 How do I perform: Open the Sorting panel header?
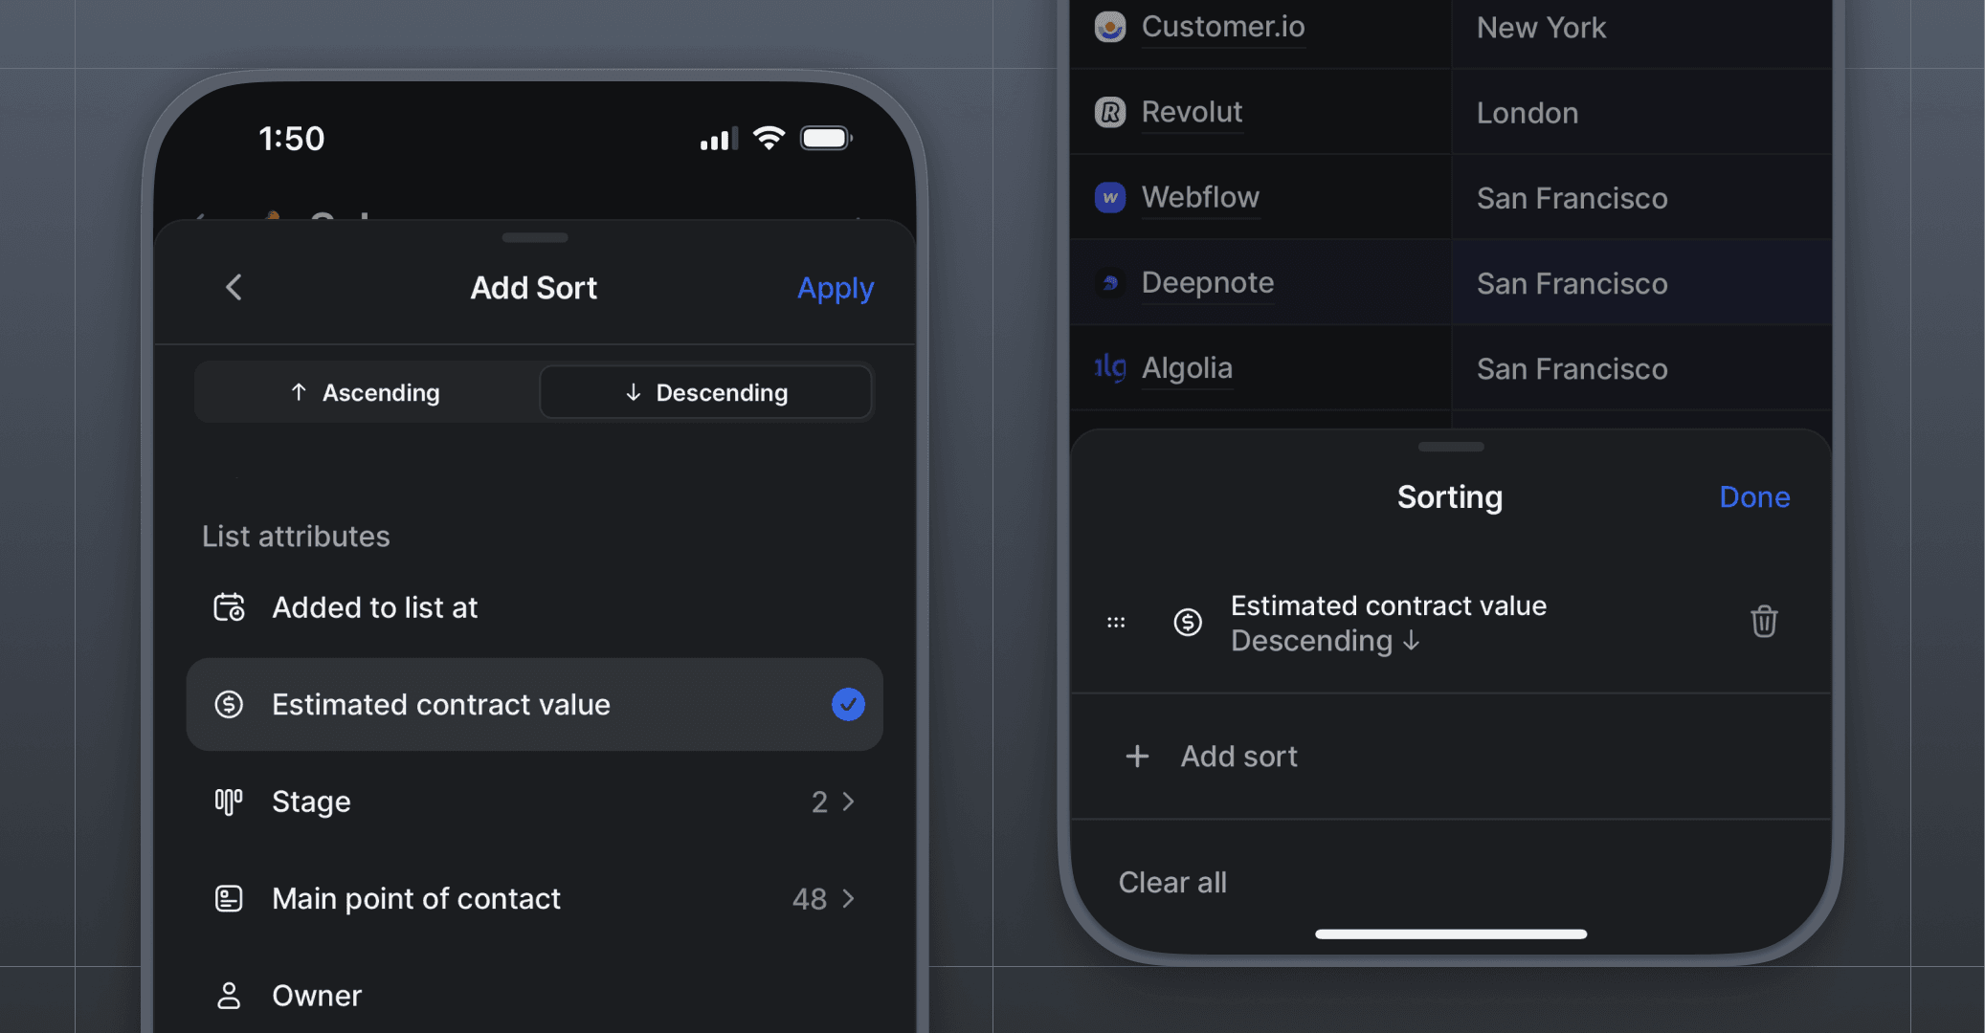[1449, 496]
